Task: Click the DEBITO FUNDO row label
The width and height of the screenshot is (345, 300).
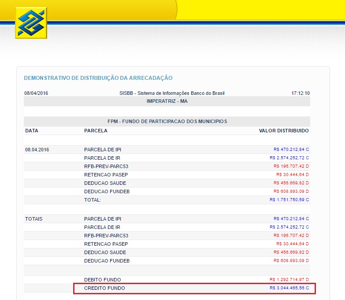Action: 102,280
